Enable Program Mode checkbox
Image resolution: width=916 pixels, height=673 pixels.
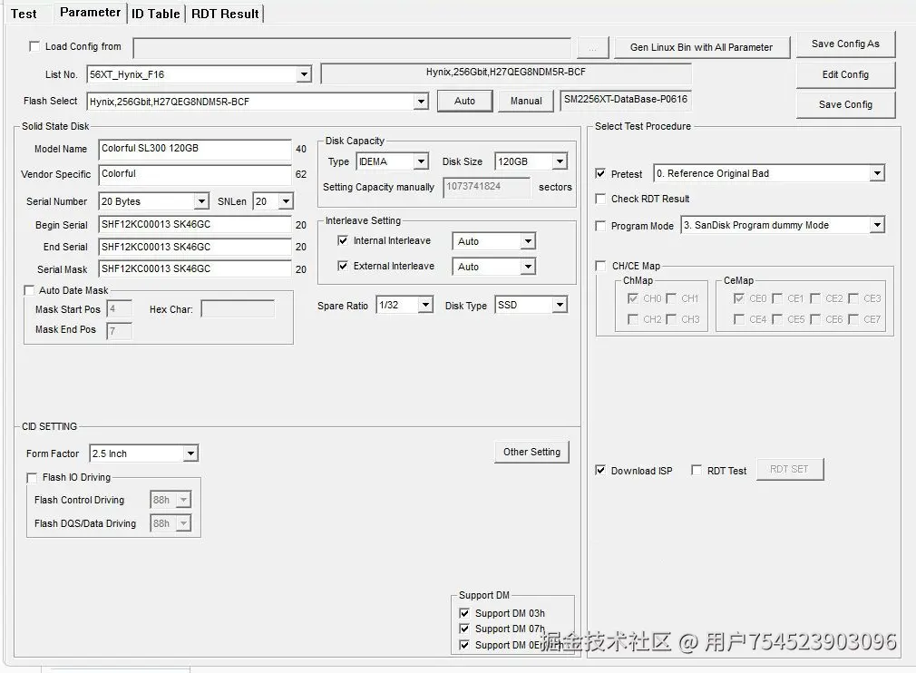[x=600, y=226]
